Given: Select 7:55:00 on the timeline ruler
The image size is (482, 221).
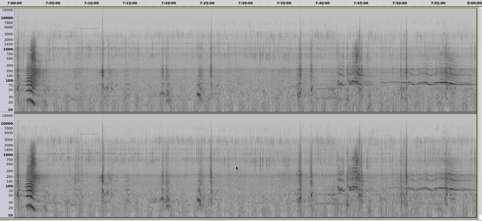Looking at the screenshot, I should [438, 3].
